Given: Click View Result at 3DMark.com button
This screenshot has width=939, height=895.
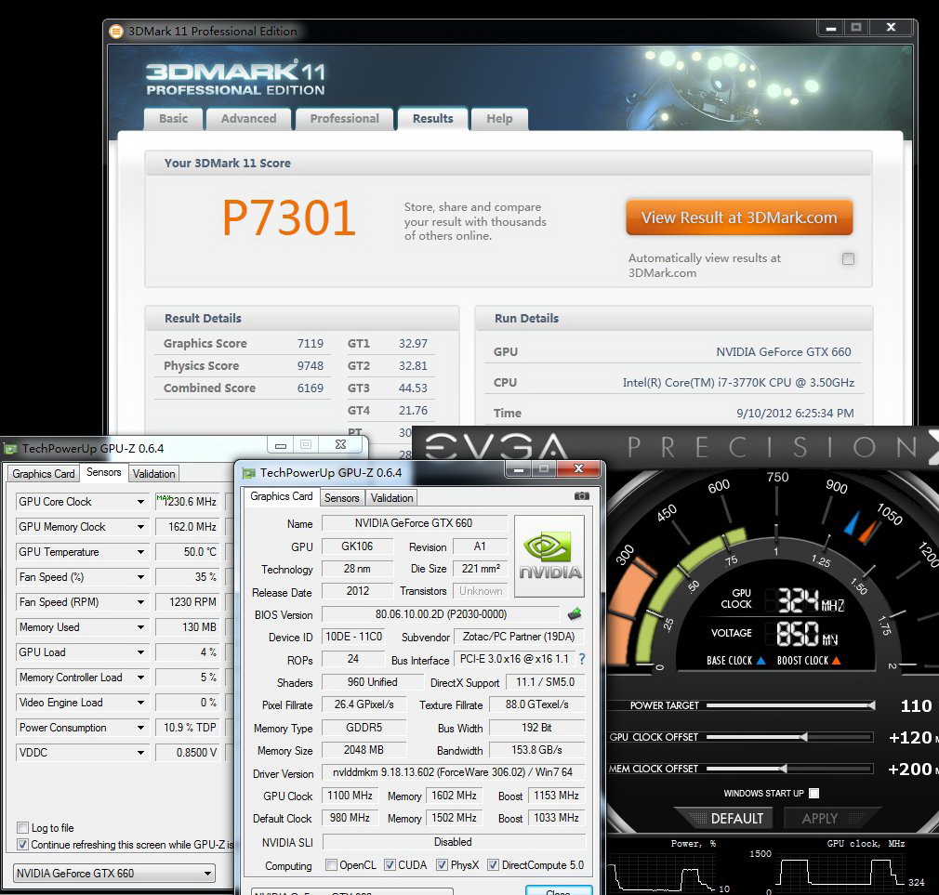Looking at the screenshot, I should (x=739, y=217).
